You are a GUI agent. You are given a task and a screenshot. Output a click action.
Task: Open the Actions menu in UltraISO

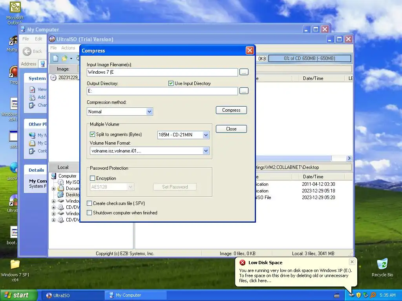click(68, 48)
